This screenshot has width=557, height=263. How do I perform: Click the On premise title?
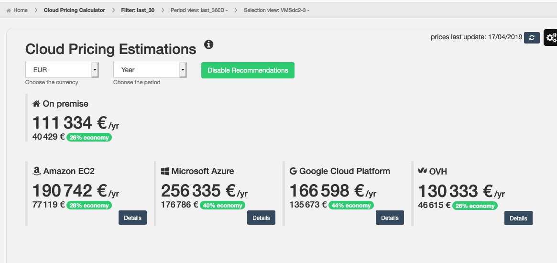click(x=66, y=104)
